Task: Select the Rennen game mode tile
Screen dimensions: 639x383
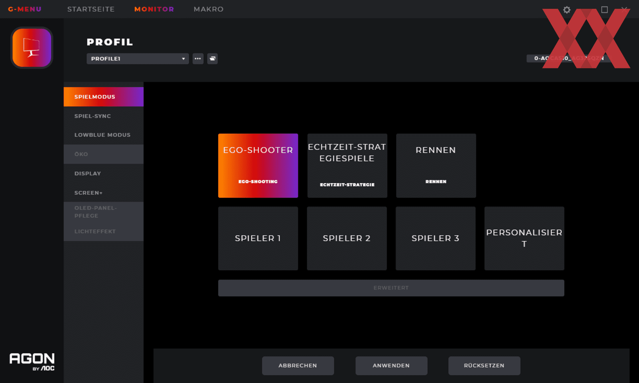Action: click(436, 165)
